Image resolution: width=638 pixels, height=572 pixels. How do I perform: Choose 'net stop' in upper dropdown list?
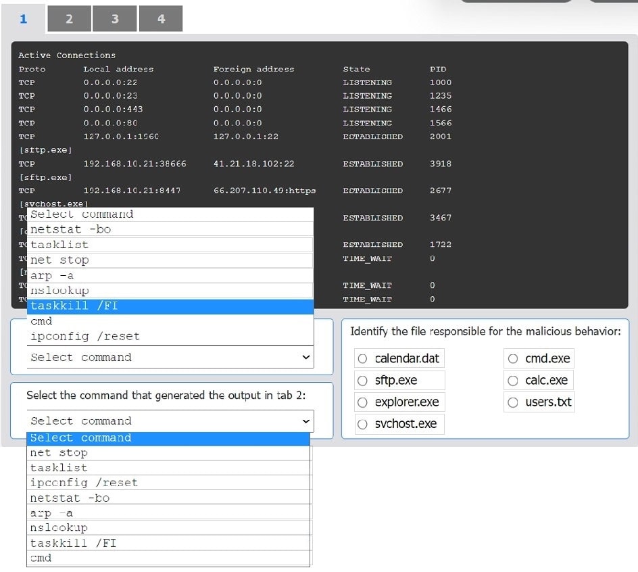pyautogui.click(x=170, y=260)
